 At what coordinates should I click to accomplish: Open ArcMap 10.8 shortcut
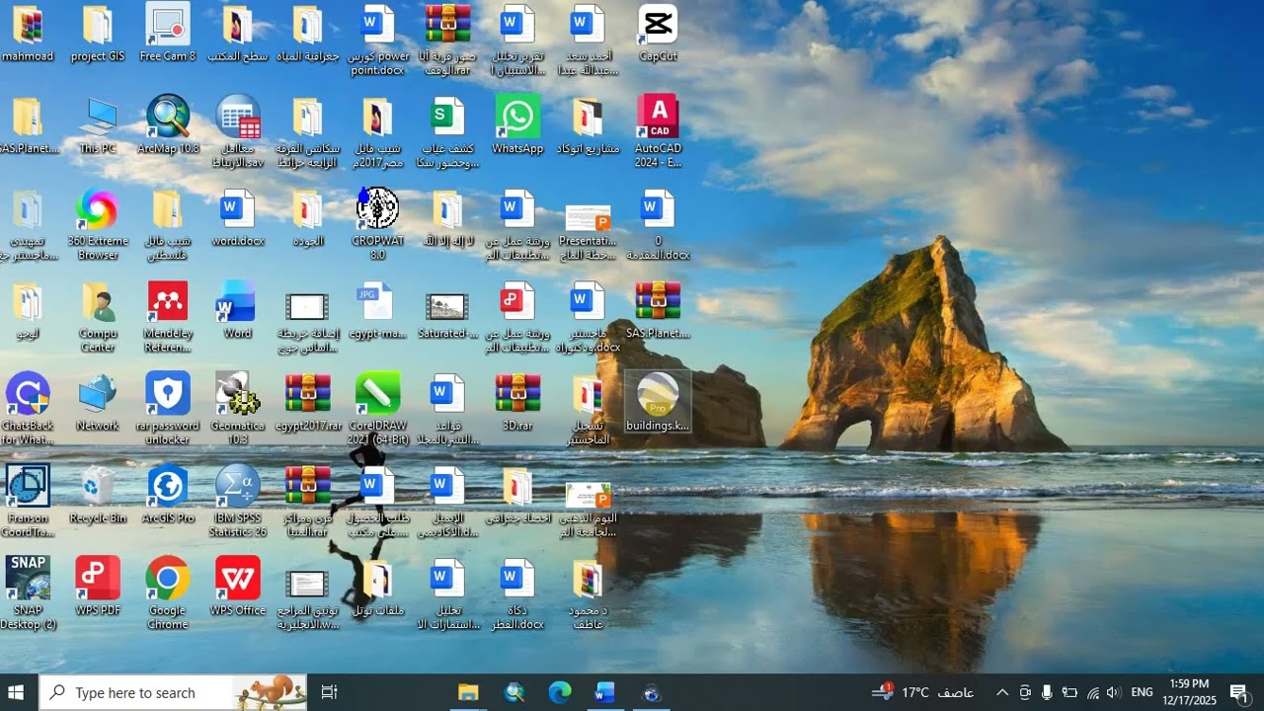click(168, 124)
